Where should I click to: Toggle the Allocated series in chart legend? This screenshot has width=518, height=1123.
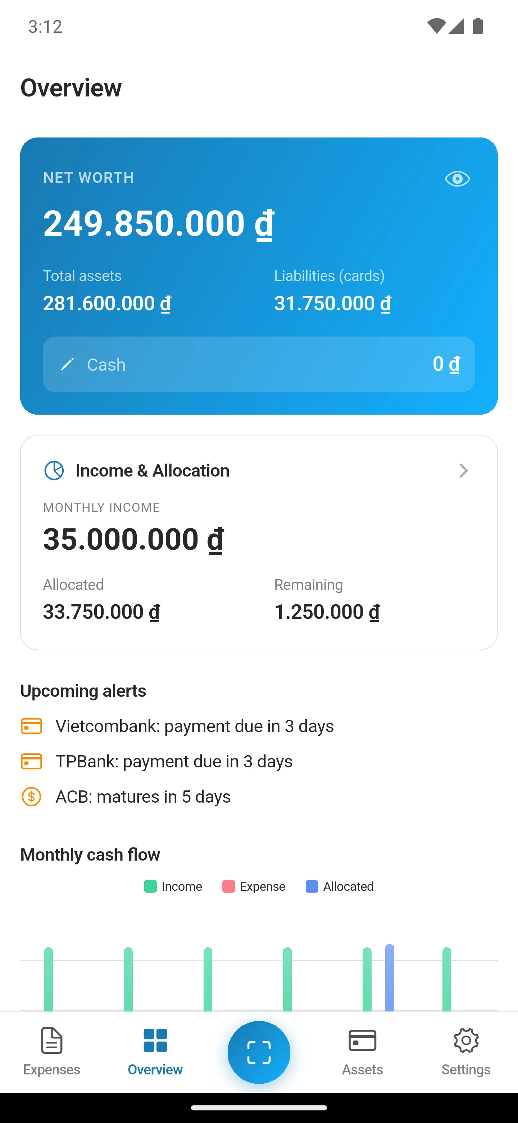(x=339, y=886)
